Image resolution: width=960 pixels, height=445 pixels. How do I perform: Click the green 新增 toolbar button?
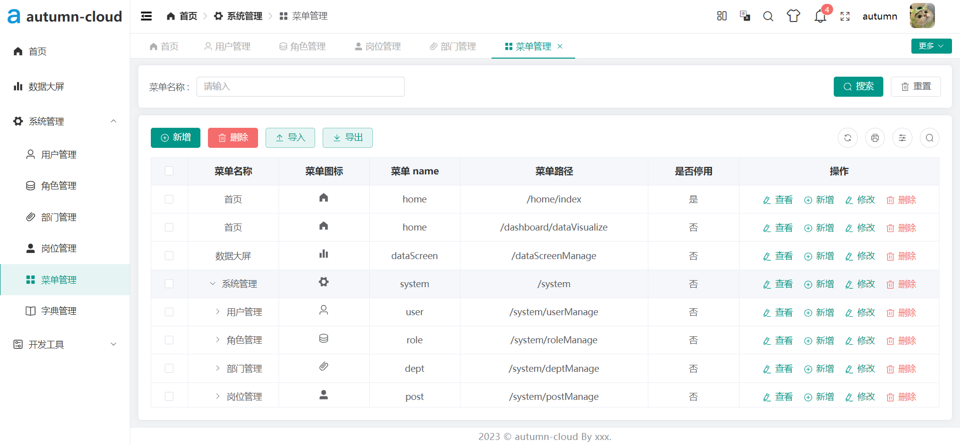pyautogui.click(x=175, y=138)
